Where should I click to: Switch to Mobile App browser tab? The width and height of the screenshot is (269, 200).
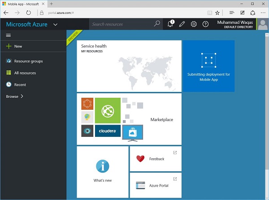click(23, 4)
